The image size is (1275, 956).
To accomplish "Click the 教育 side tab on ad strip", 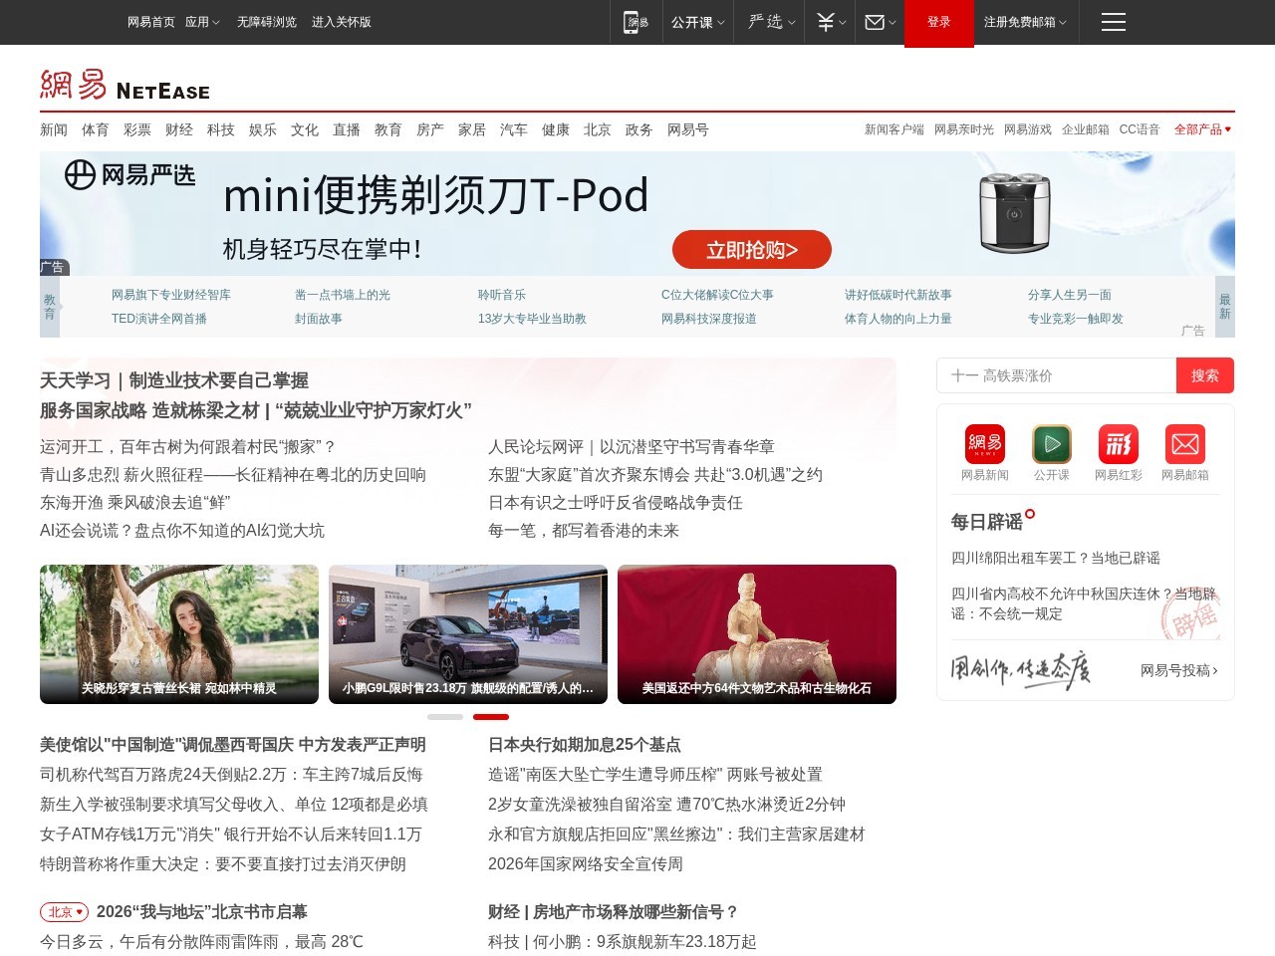I will pos(50,307).
